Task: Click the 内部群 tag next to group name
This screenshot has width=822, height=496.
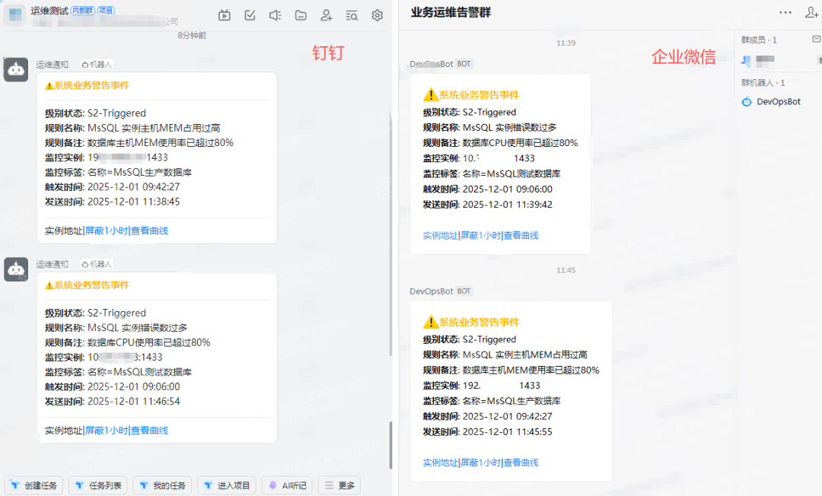Action: click(83, 11)
